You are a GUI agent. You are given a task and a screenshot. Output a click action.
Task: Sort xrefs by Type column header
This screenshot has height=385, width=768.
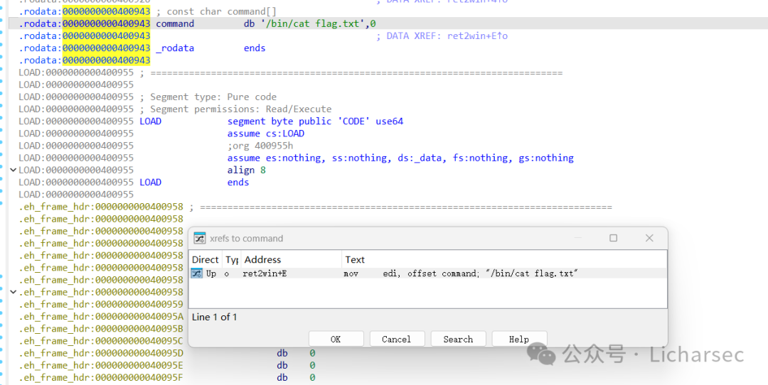click(x=232, y=259)
